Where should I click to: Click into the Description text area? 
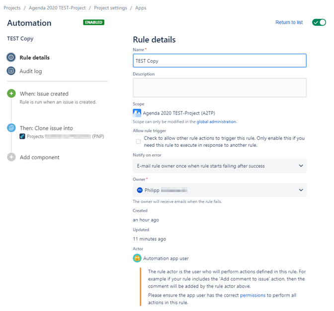[220, 88]
